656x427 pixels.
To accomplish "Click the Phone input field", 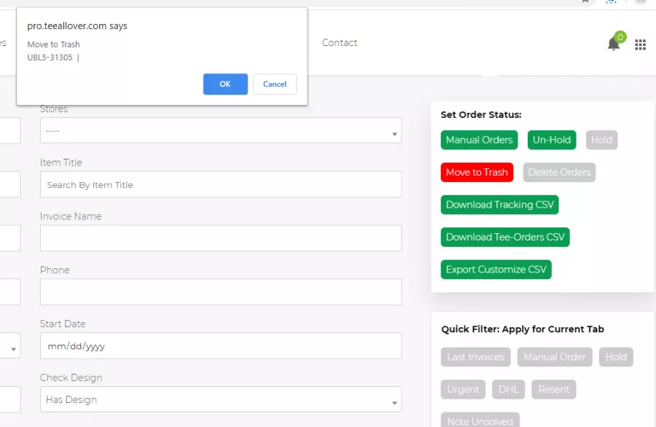I will [220, 292].
